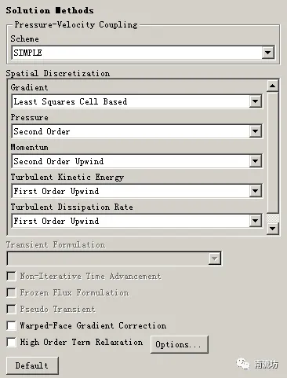Expand the Momentum Second Order Upwind dropdown
The width and height of the screenshot is (287, 378).
coord(256,161)
